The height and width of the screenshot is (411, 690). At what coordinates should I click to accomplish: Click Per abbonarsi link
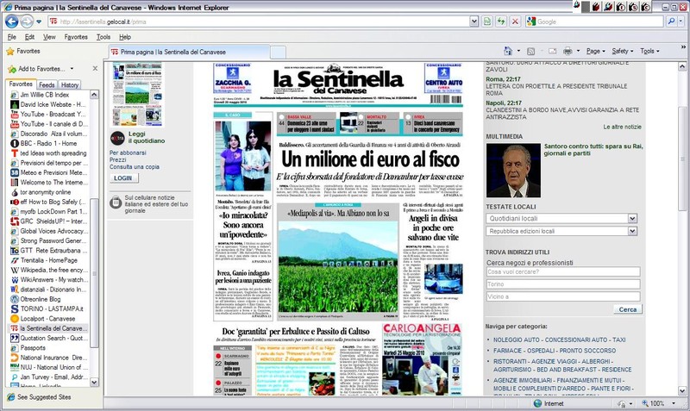click(128, 153)
